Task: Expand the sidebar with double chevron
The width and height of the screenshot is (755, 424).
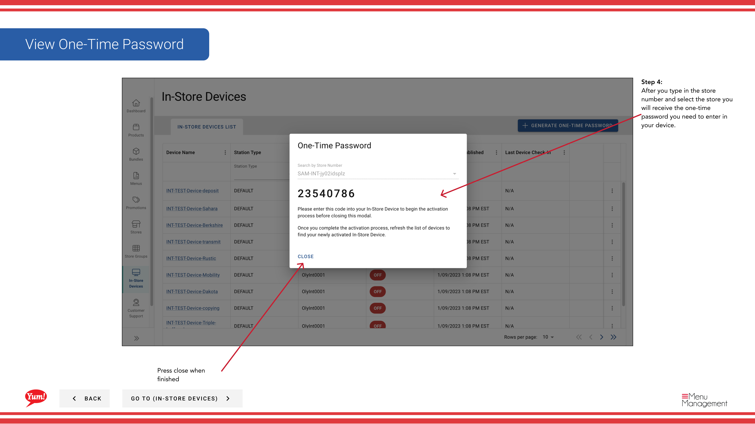Action: click(137, 339)
